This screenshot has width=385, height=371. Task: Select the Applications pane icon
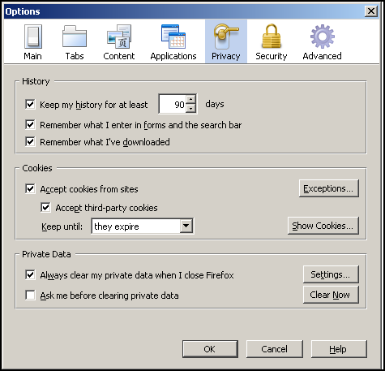[x=173, y=37]
